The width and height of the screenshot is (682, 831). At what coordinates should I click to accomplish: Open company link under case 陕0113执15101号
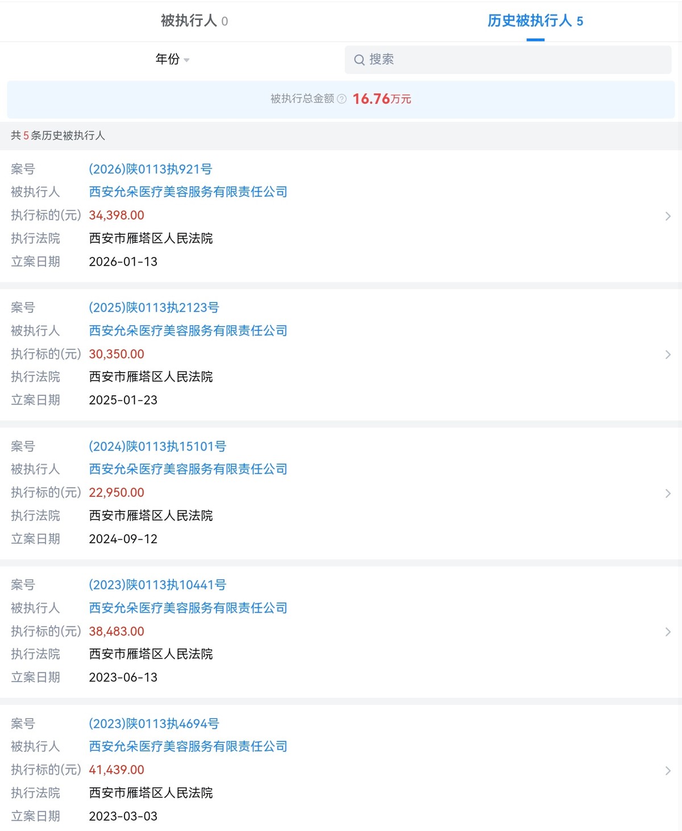(188, 469)
